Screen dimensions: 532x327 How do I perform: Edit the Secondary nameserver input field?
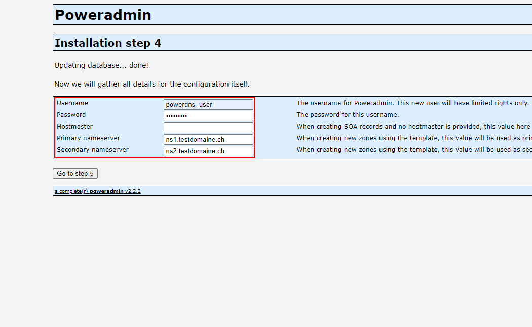click(208, 151)
